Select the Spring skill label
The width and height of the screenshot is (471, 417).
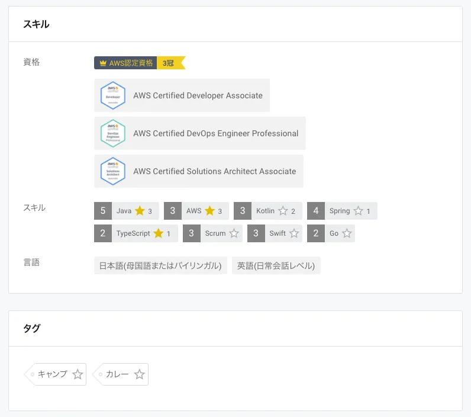(x=340, y=211)
